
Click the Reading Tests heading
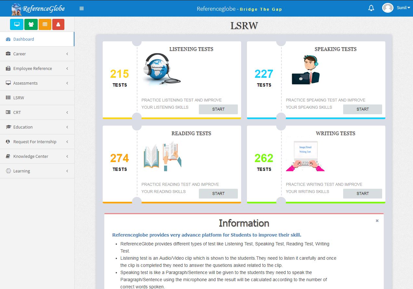coord(191,133)
